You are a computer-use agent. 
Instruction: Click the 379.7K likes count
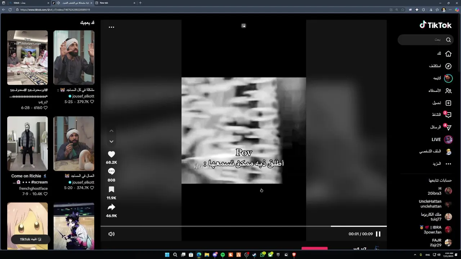click(x=83, y=102)
